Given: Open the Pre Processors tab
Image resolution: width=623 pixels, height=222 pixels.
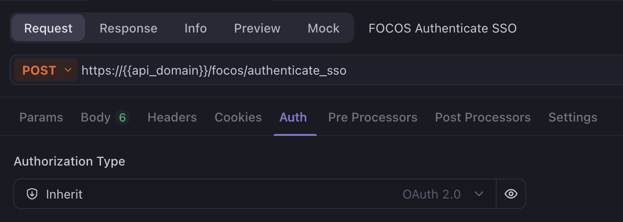Looking at the screenshot, I should click(x=373, y=117).
